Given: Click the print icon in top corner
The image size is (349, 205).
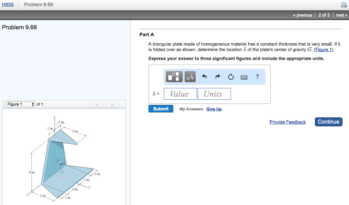Looking at the screenshot, I should click(x=344, y=4).
